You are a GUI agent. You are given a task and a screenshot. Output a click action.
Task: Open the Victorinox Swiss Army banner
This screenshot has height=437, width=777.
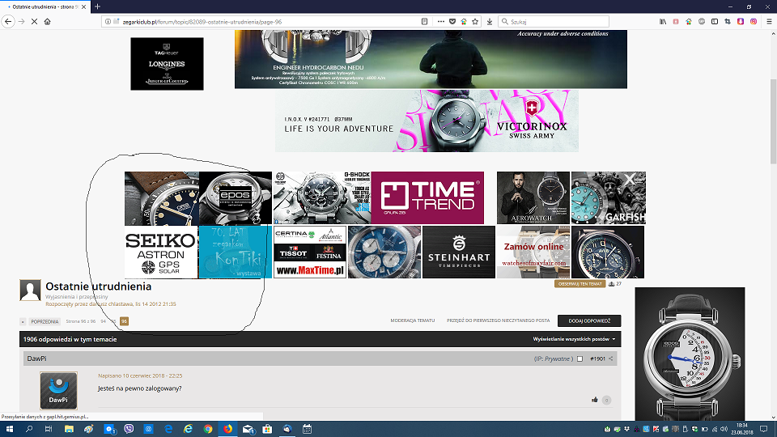tap(427, 121)
